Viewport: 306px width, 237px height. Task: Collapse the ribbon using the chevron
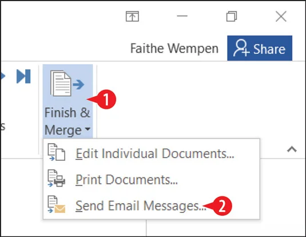292,149
